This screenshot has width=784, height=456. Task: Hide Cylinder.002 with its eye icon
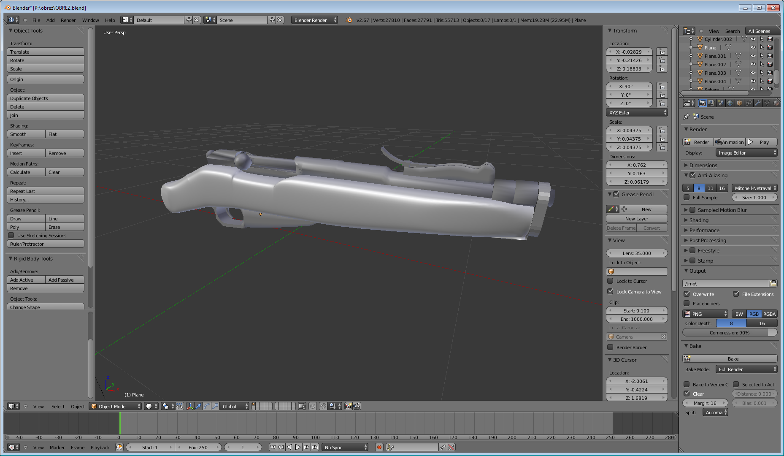pos(753,39)
